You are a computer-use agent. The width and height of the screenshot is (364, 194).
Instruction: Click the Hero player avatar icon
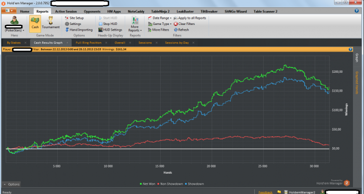15,20
